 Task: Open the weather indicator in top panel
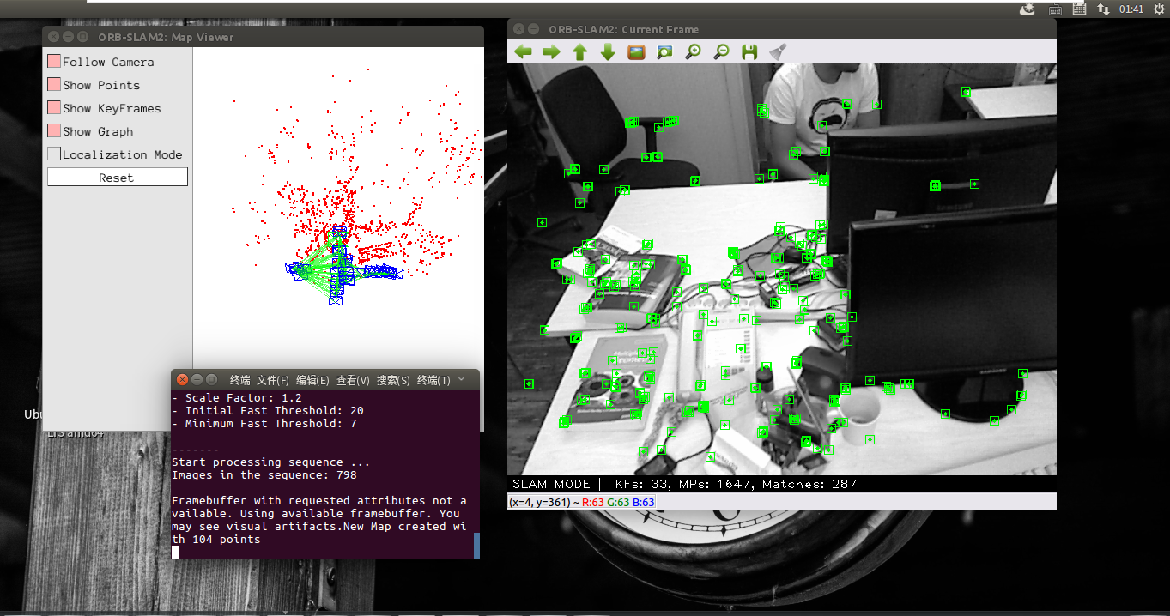[x=1028, y=9]
